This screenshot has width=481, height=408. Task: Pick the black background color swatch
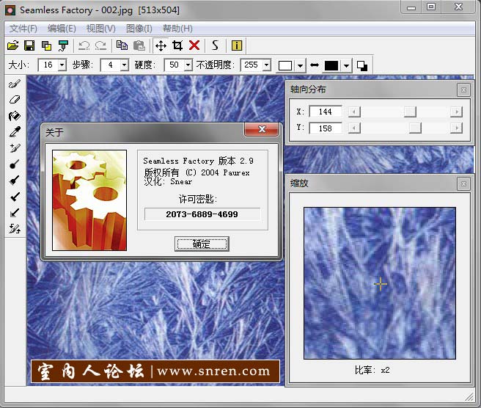tap(331, 65)
